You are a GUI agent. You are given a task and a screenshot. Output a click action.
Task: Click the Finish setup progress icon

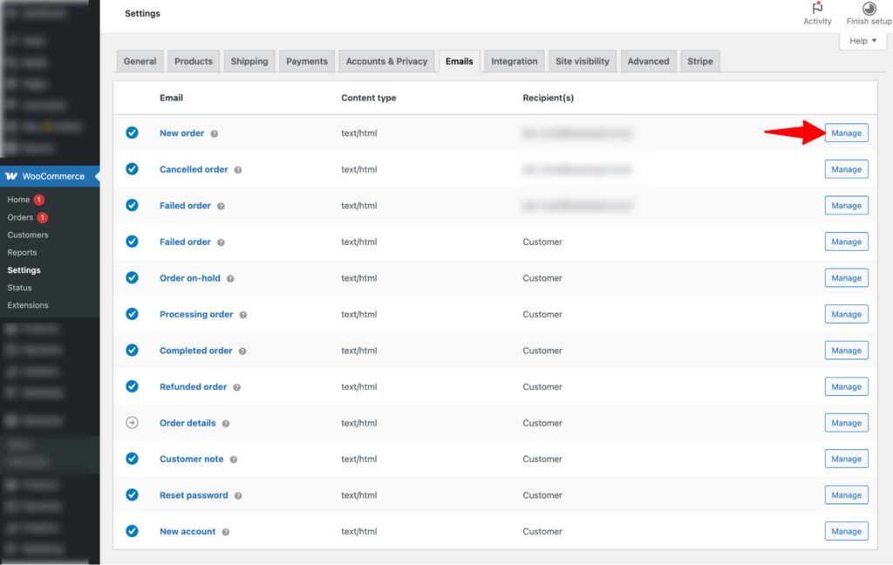pyautogui.click(x=869, y=10)
